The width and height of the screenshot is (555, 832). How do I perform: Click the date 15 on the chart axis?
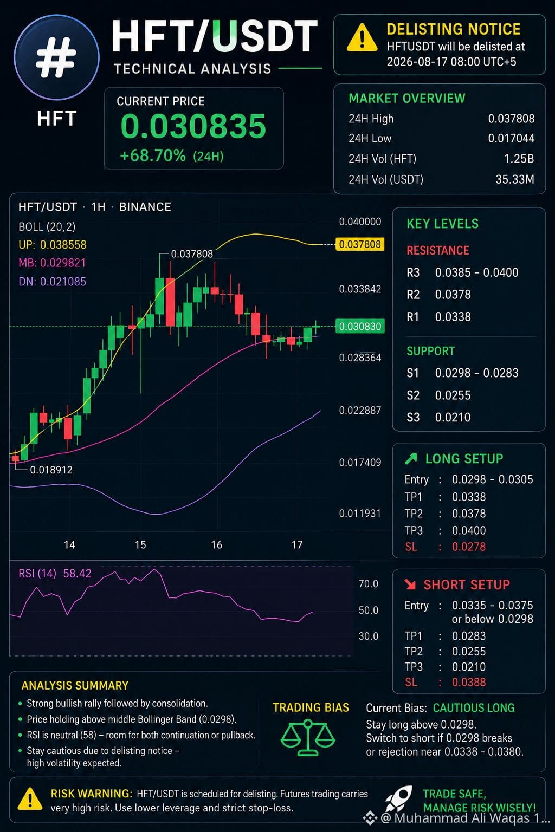[x=140, y=544]
